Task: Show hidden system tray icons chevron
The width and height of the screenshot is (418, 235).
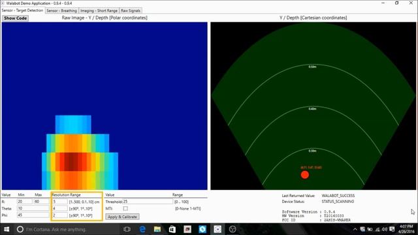Action: coord(355,229)
